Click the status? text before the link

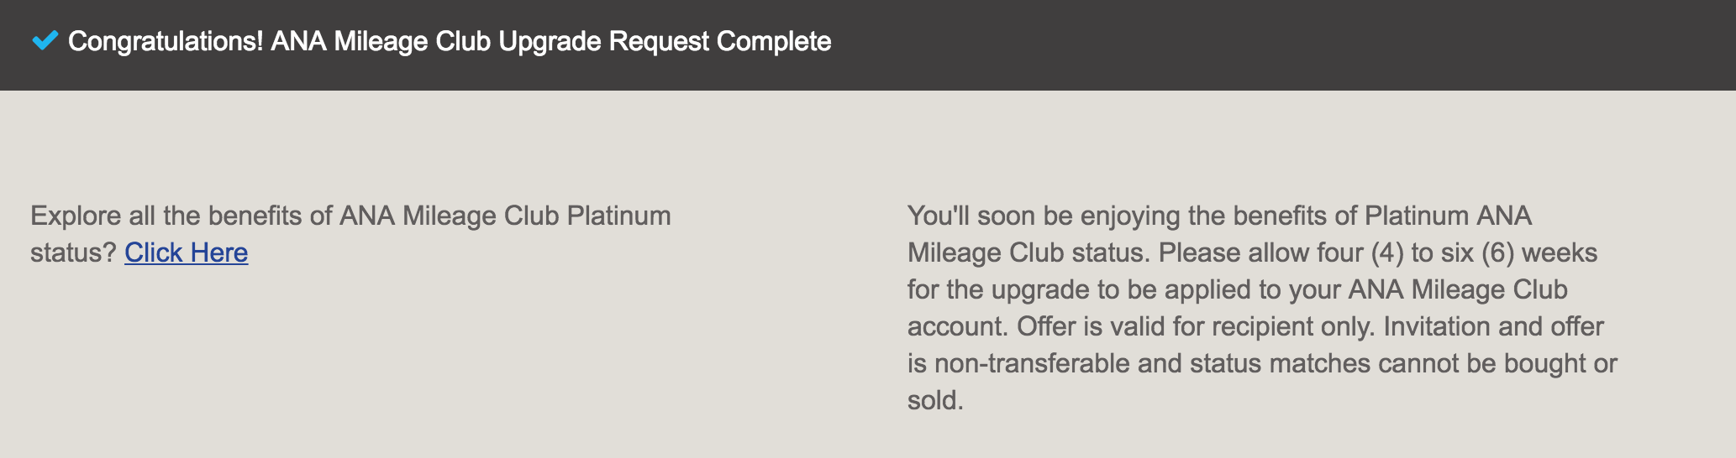[73, 252]
